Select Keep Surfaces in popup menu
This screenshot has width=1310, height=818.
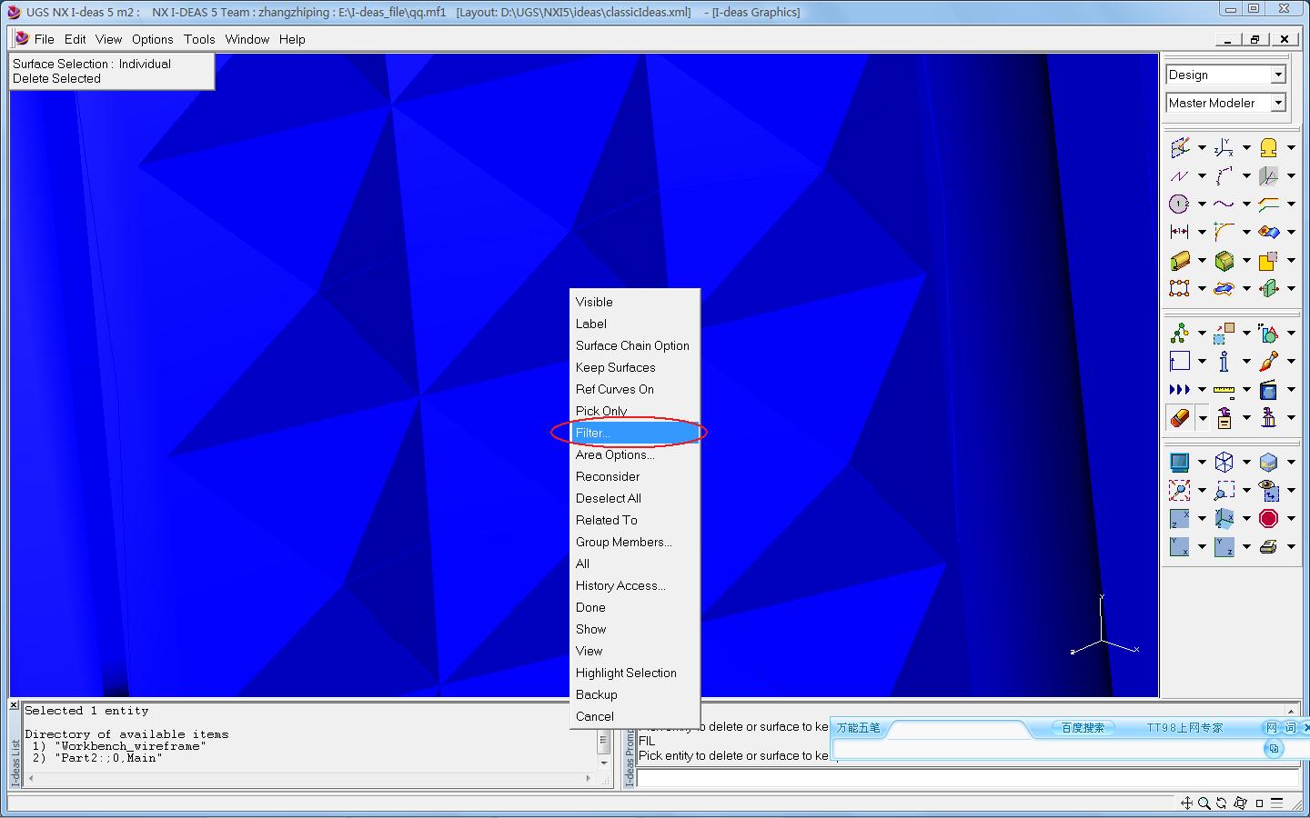(635, 367)
